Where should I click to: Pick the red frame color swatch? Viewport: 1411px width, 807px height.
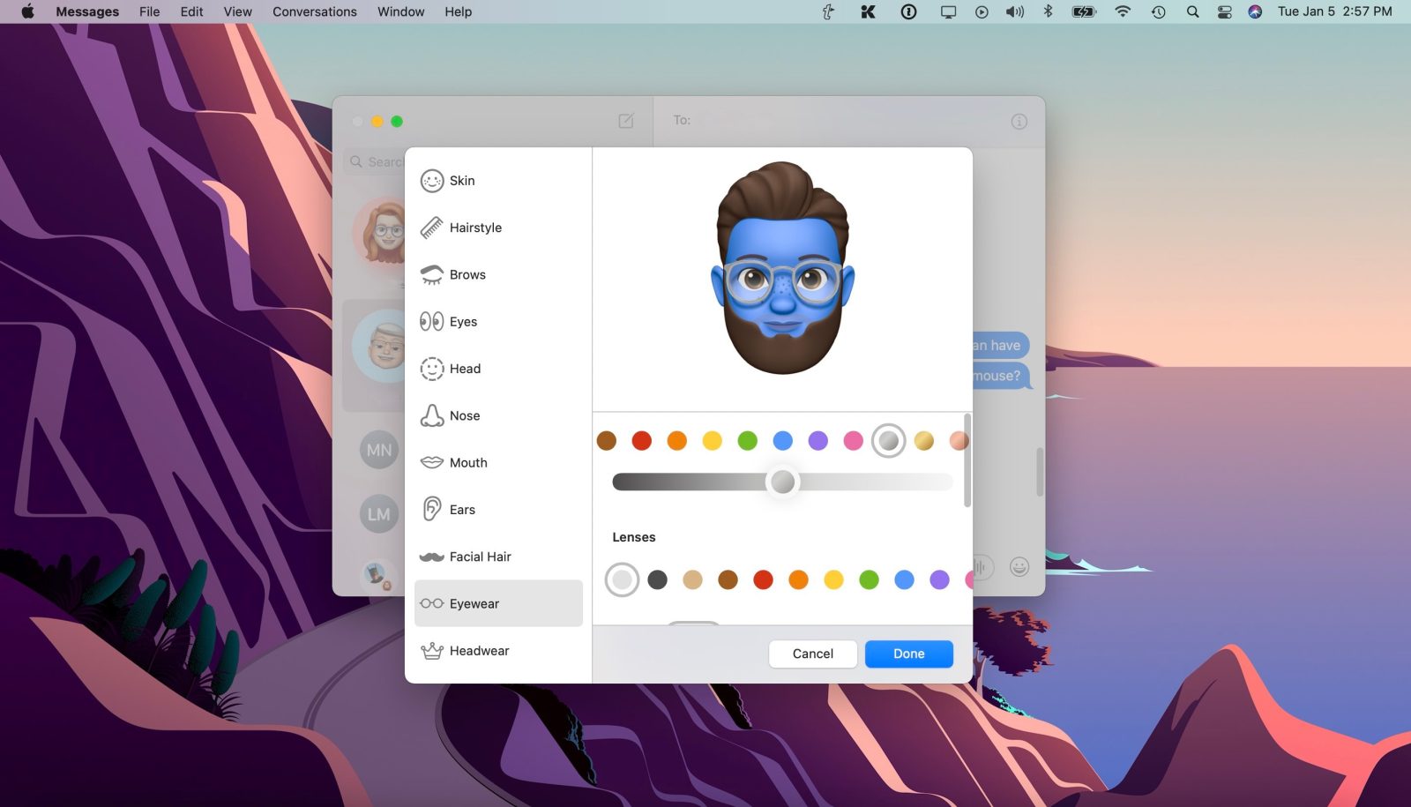642,441
